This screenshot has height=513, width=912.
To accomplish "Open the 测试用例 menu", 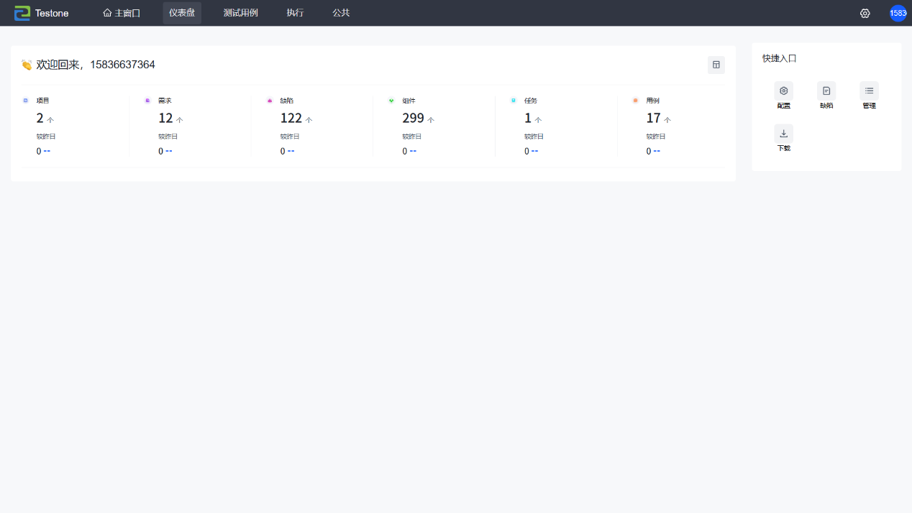I will coord(240,13).
